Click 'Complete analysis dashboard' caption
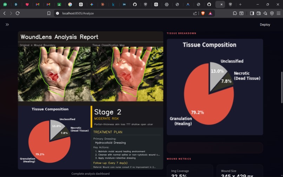Image resolution: width=283 pixels, height=177 pixels. click(91, 174)
